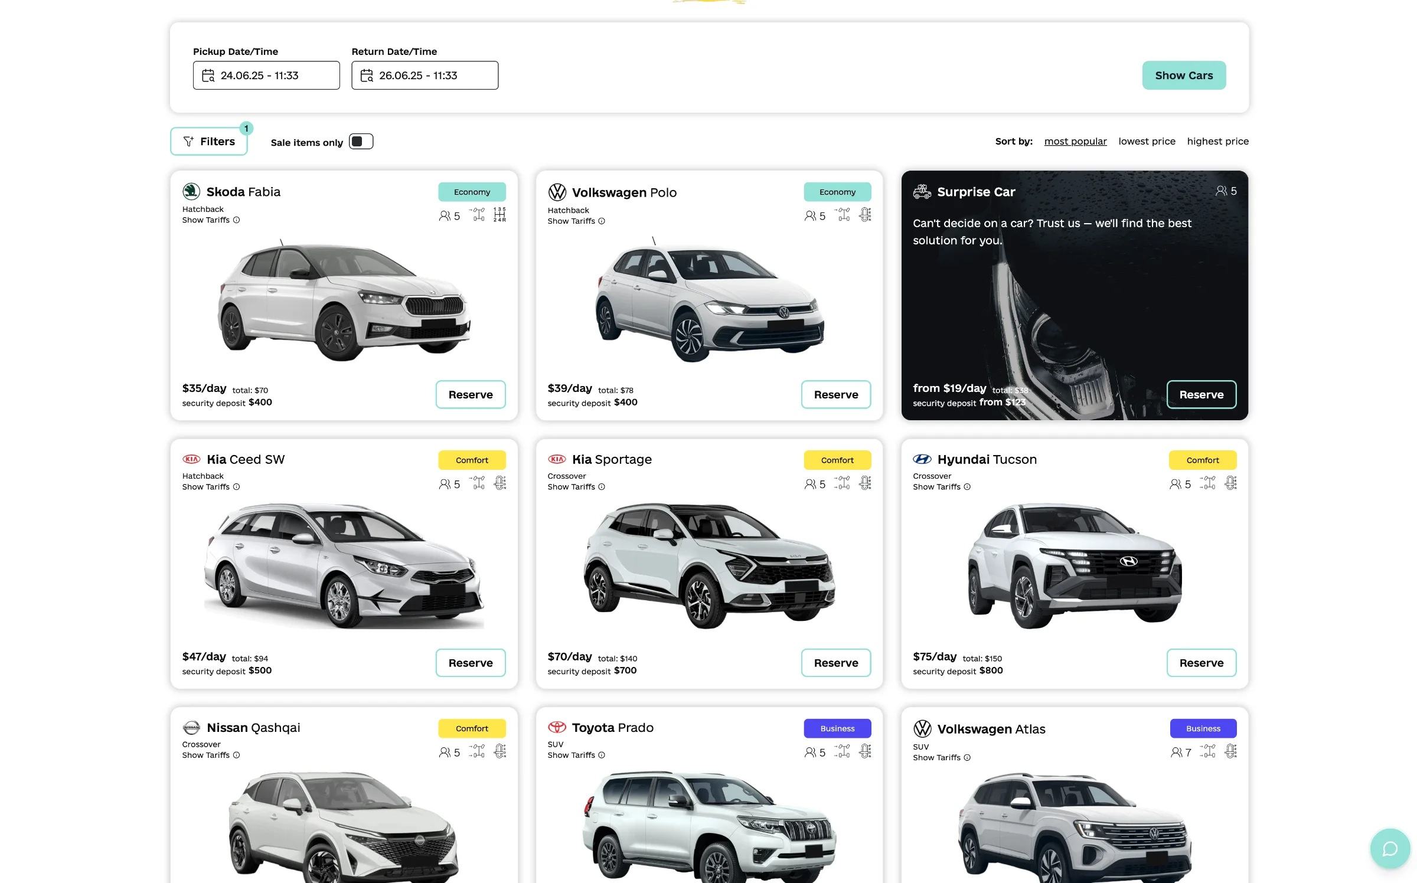
Task: Click the drivetrain icon on Skoda Fabia
Action: [x=477, y=215]
